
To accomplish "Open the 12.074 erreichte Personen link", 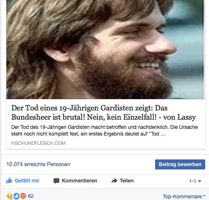I will point(38,164).
